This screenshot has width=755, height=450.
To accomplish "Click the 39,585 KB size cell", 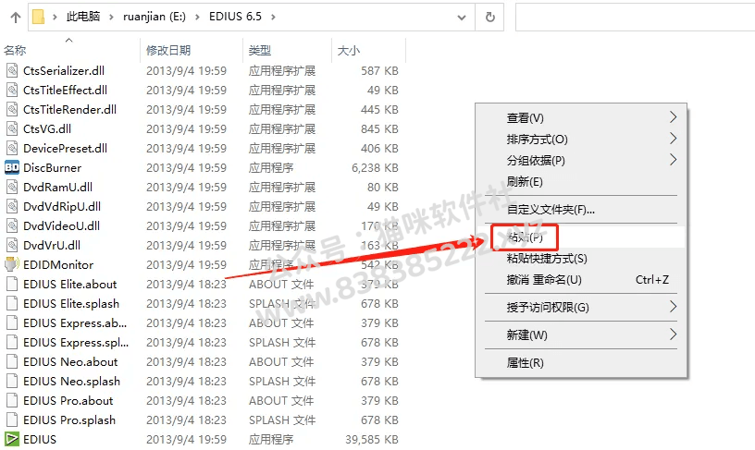I will [x=372, y=440].
